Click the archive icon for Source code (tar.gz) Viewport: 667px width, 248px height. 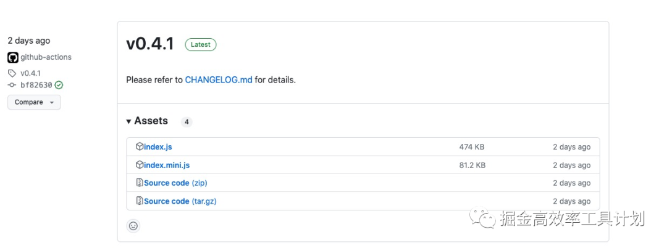140,201
